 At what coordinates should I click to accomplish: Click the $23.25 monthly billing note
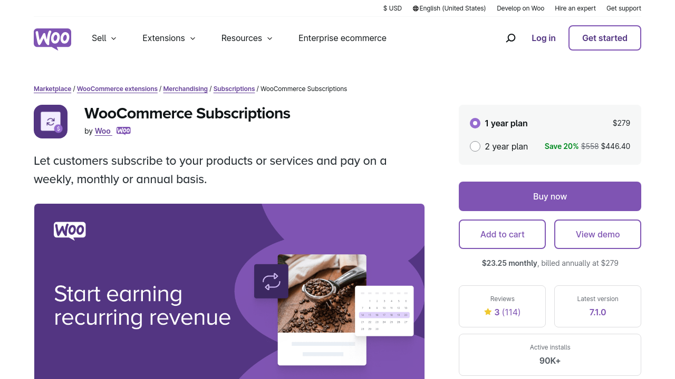pyautogui.click(x=550, y=263)
